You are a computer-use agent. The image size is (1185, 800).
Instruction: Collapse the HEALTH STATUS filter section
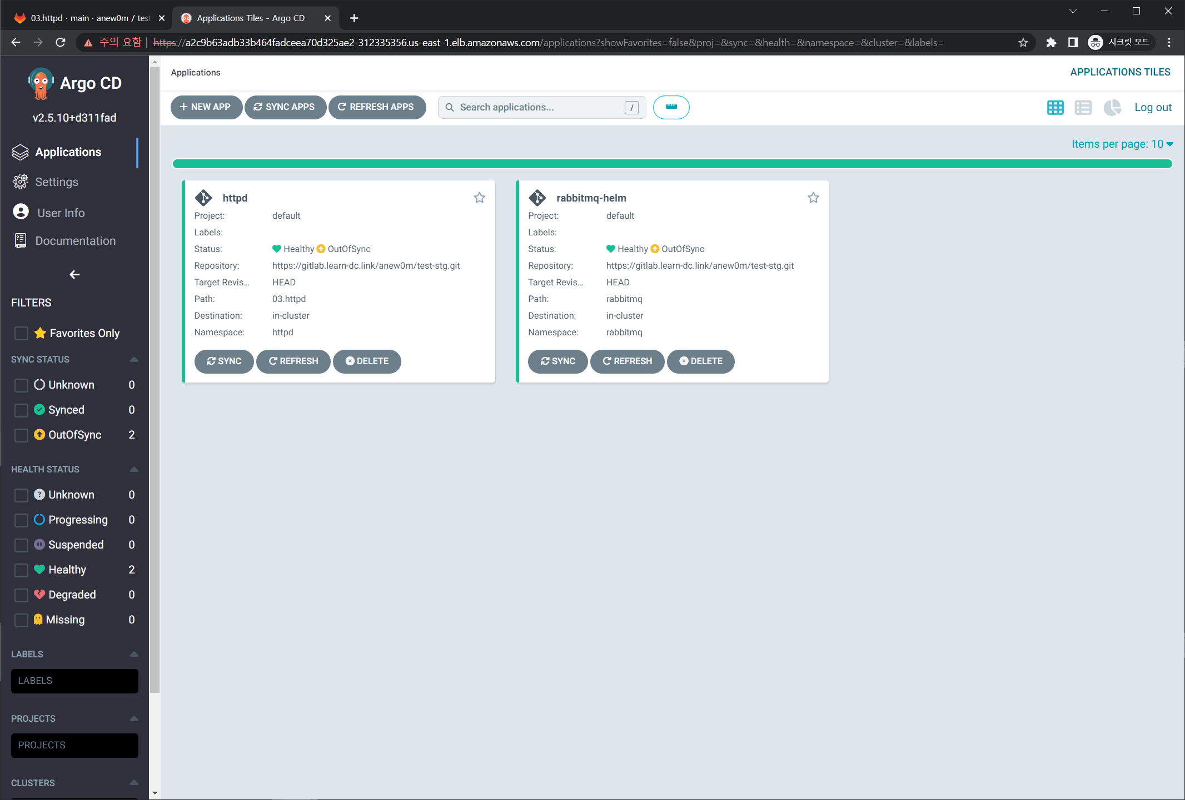[133, 470]
